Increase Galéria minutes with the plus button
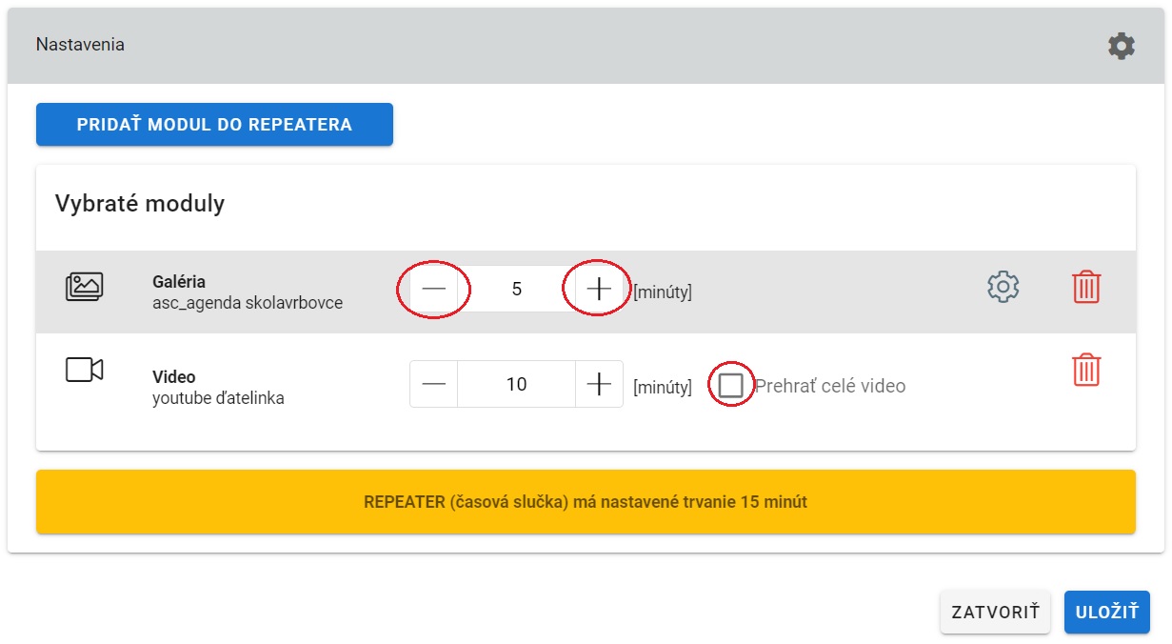 click(598, 289)
